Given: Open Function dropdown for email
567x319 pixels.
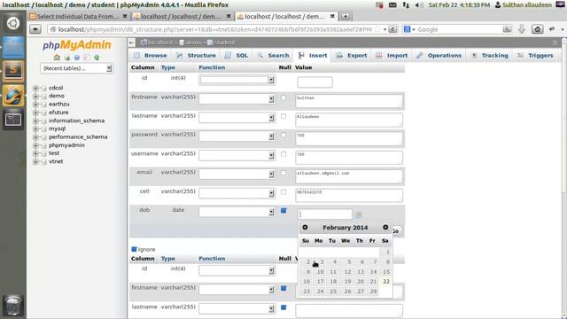Looking at the screenshot, I should pyautogui.click(x=237, y=174).
